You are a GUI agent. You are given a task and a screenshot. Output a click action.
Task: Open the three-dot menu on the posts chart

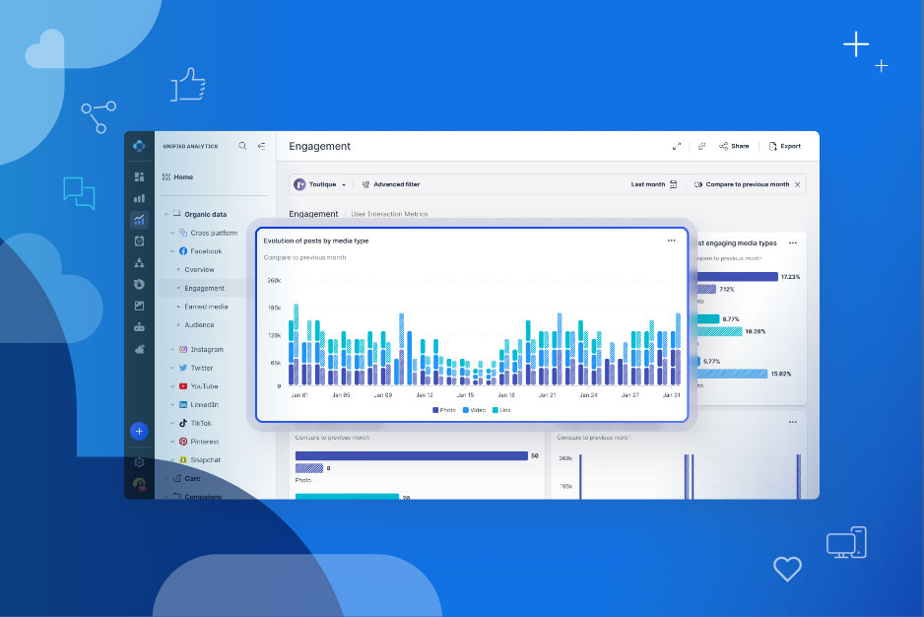(x=673, y=239)
